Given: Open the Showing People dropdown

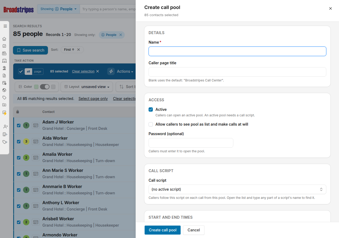Looking at the screenshot, I should [59, 9].
